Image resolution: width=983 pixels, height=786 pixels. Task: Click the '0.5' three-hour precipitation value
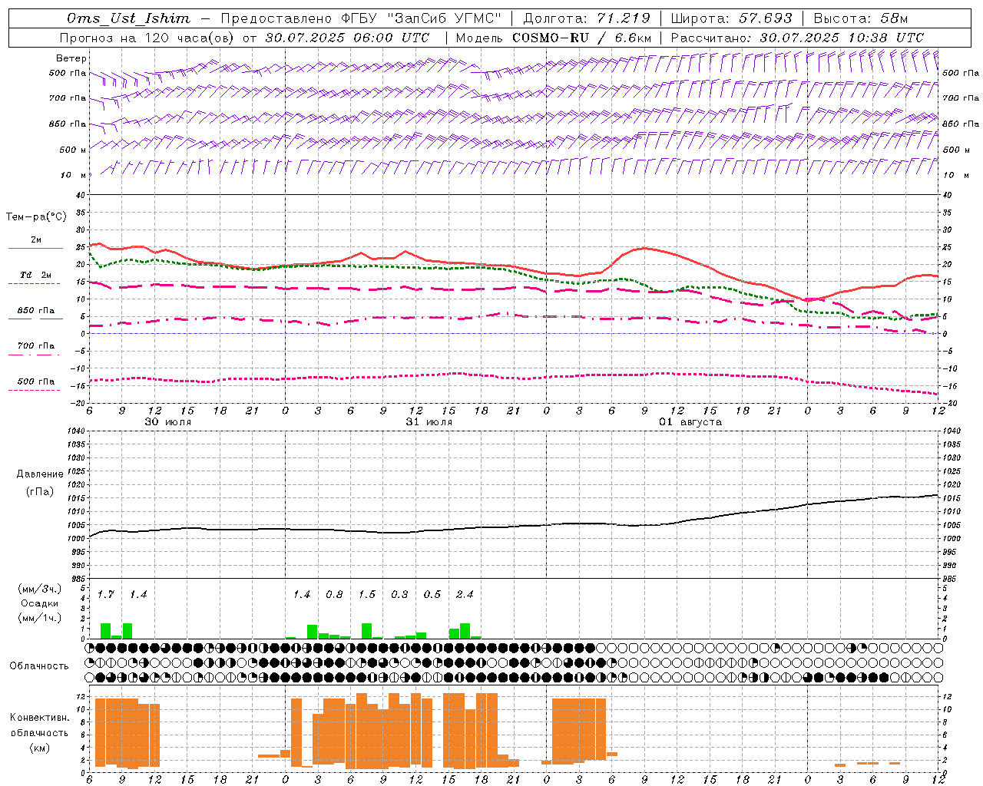tap(432, 594)
